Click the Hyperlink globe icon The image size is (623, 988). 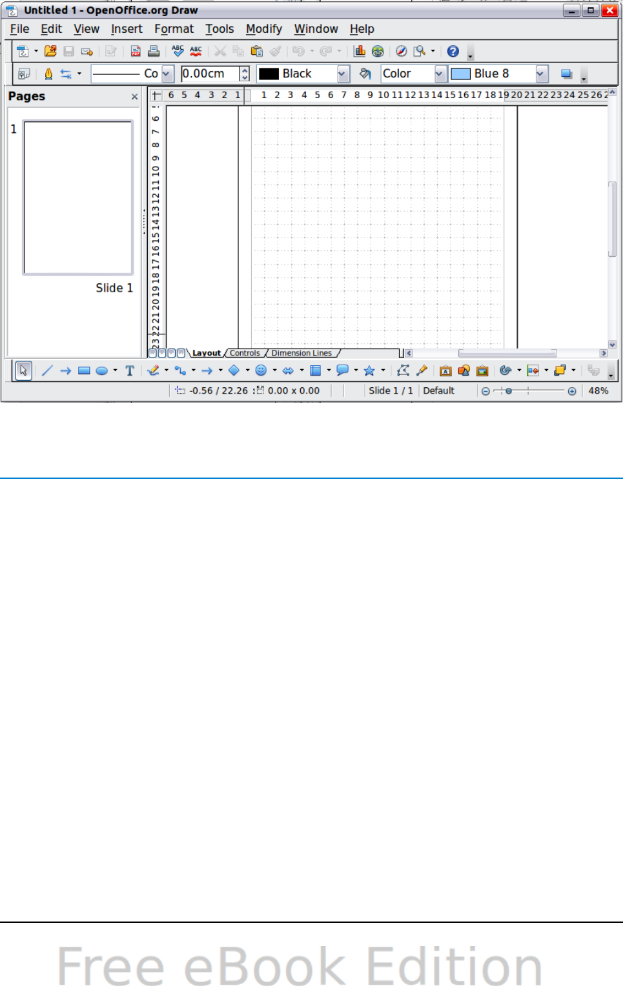(x=378, y=52)
